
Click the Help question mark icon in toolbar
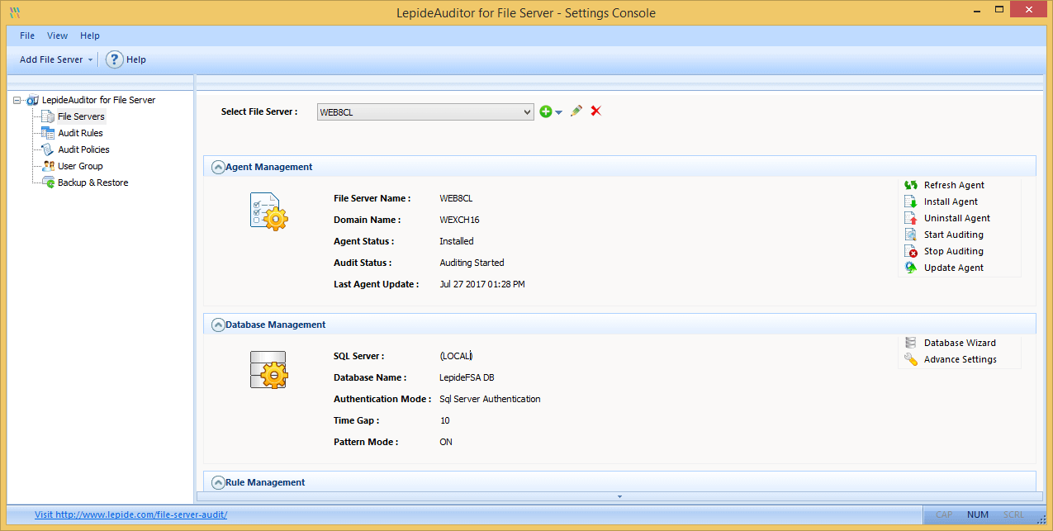pos(114,59)
